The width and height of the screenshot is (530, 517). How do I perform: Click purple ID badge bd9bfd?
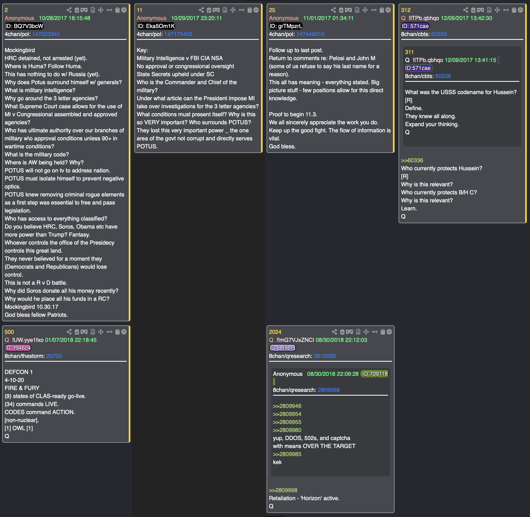(282, 348)
